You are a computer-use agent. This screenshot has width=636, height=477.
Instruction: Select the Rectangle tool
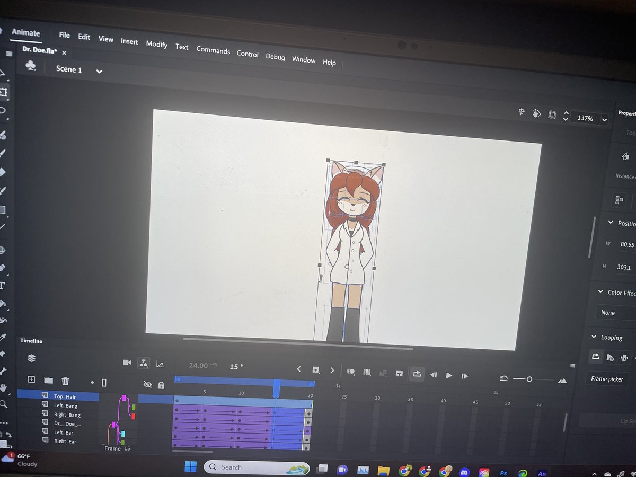[2, 209]
